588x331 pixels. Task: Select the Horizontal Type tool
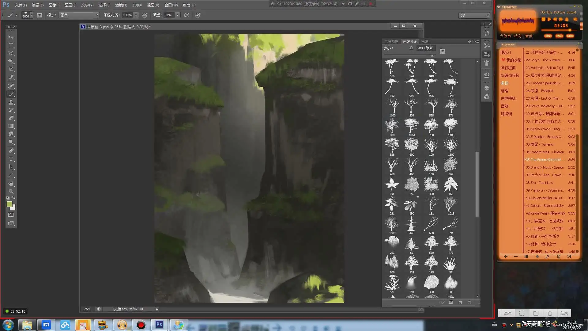[11, 159]
